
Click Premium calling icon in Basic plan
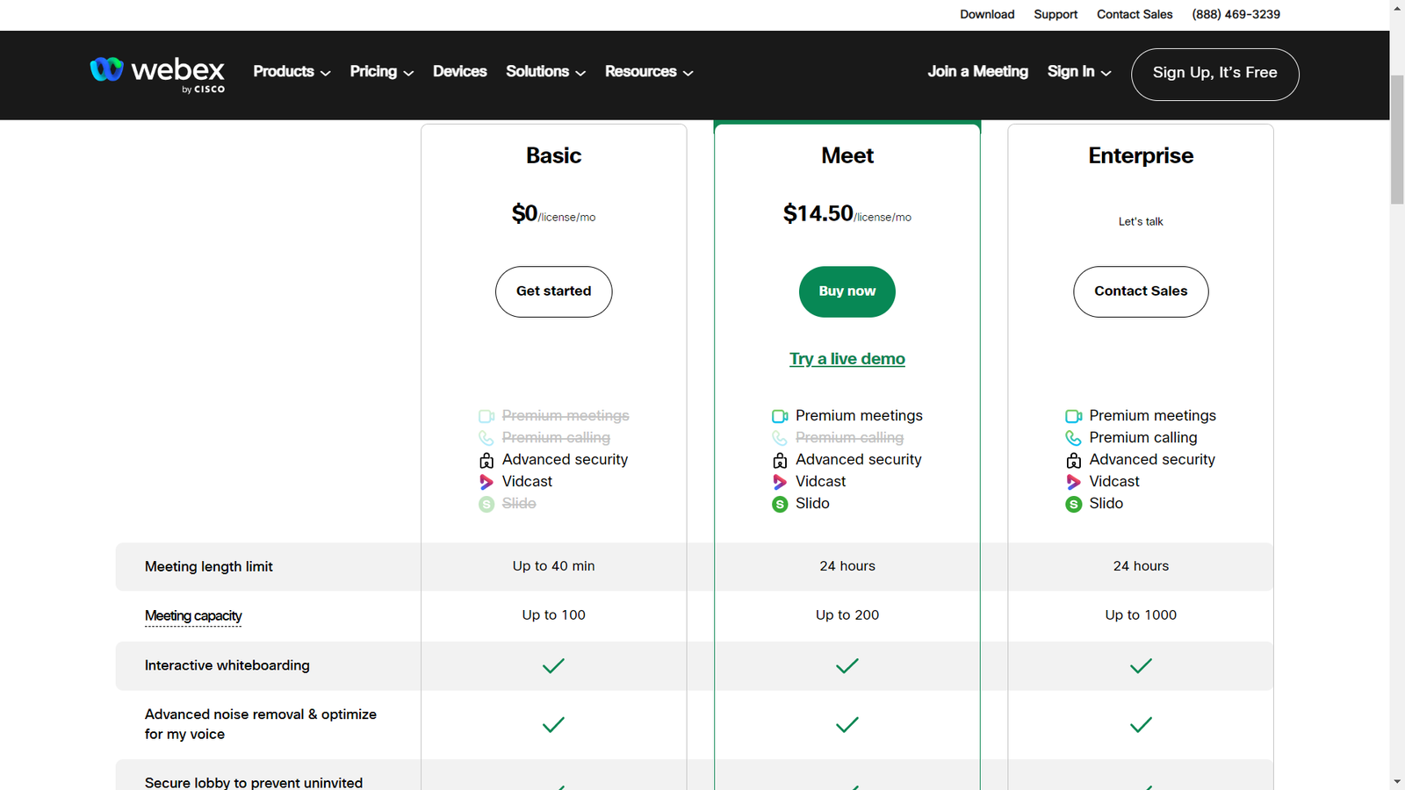[x=486, y=438]
